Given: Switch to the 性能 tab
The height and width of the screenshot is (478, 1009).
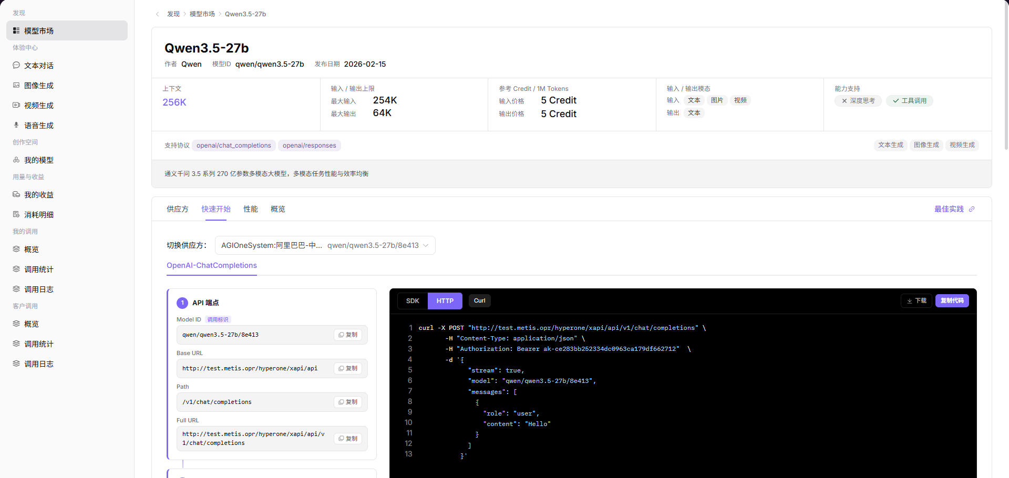Looking at the screenshot, I should click(x=251, y=209).
